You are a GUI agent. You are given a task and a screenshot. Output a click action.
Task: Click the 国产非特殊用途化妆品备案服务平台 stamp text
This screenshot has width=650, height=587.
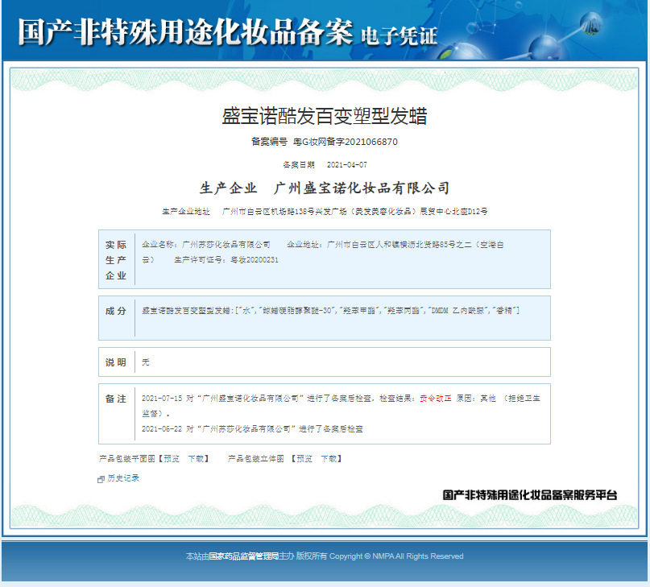pos(529,495)
